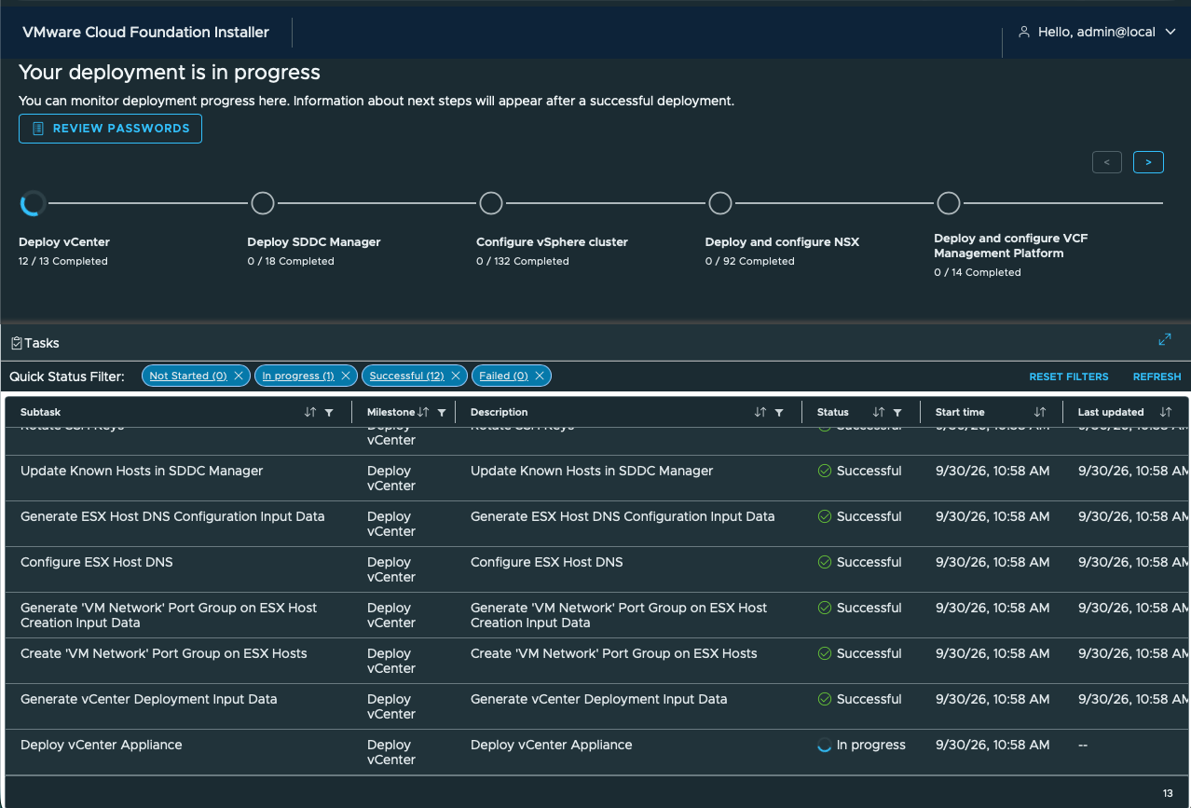Viewport: 1191px width, 808px height.
Task: Select 'Create 'VM Network' Port Group on ESX Hosts' subtask
Action: click(164, 653)
